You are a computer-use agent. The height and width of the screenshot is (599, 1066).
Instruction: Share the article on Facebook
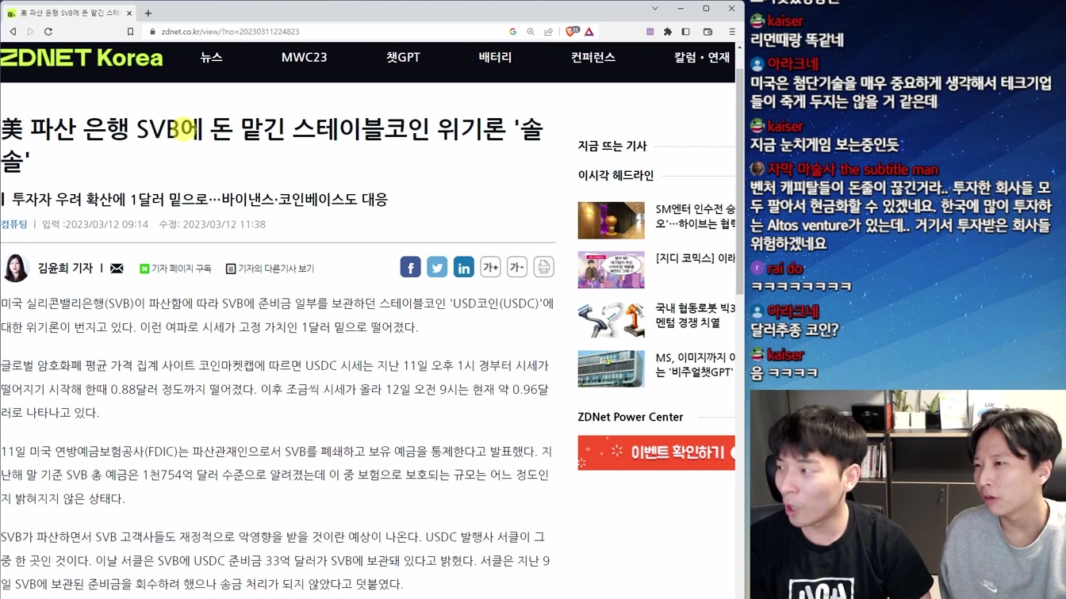click(410, 267)
